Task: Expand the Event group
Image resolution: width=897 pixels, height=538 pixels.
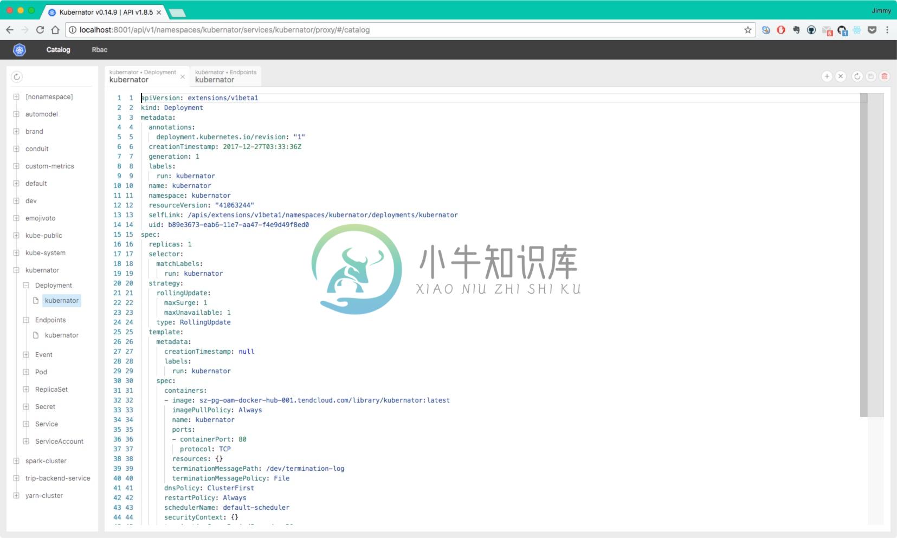Action: [x=26, y=355]
